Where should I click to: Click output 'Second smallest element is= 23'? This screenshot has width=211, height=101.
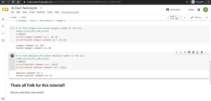[x=34, y=76]
